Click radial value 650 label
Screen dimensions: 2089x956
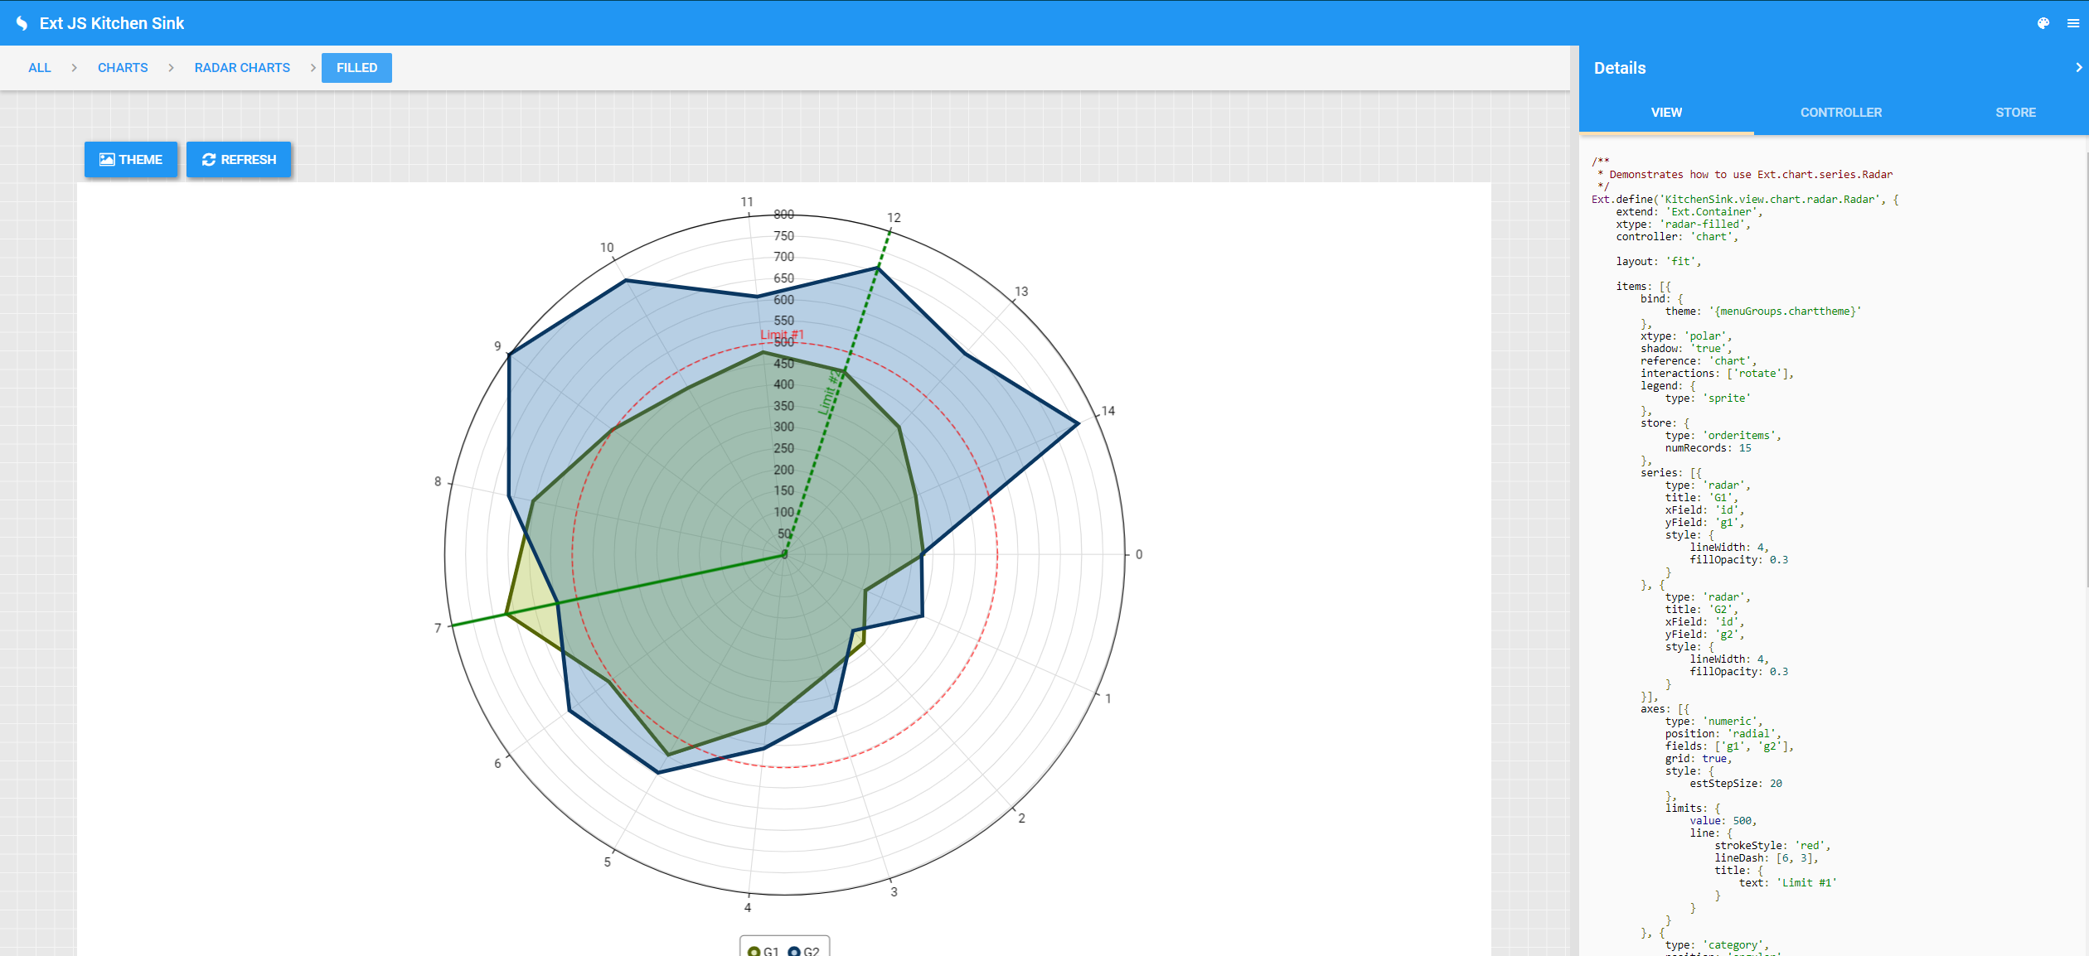[x=783, y=278]
